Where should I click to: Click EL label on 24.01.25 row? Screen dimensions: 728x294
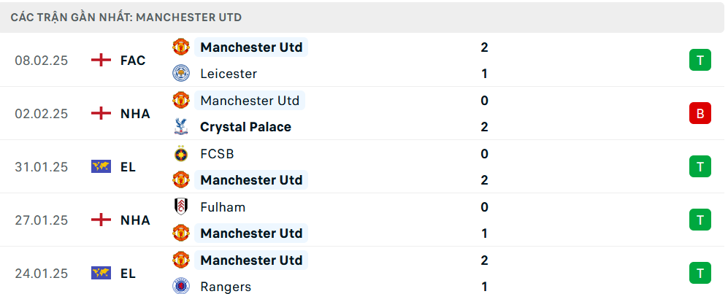pyautogui.click(x=129, y=274)
